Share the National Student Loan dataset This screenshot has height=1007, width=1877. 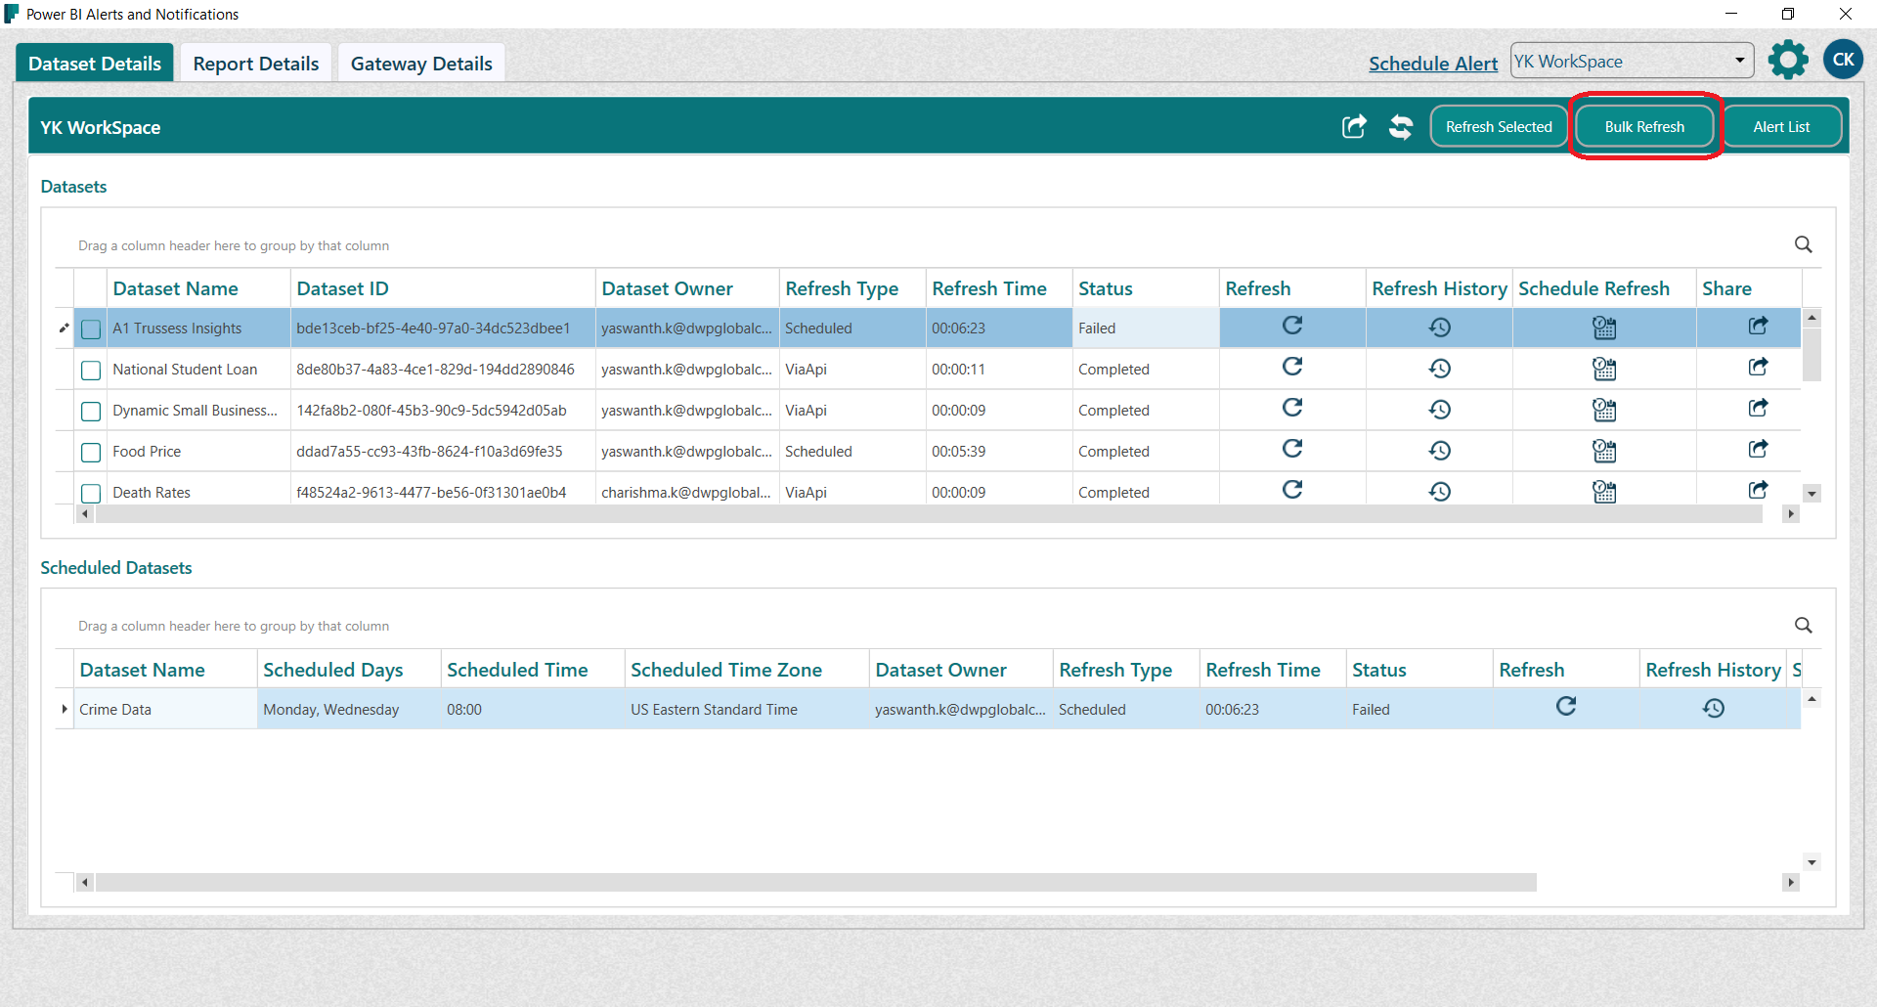(x=1758, y=367)
